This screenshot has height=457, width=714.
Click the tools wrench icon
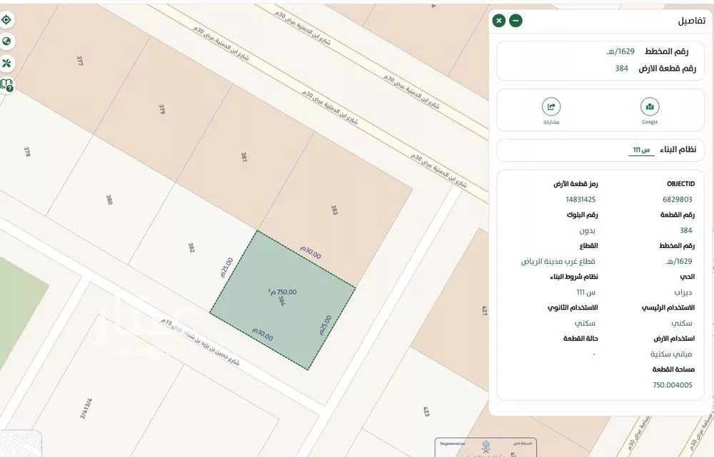point(6,63)
